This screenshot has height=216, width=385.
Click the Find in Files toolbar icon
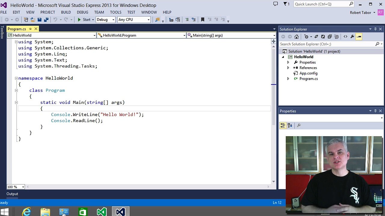click(157, 19)
